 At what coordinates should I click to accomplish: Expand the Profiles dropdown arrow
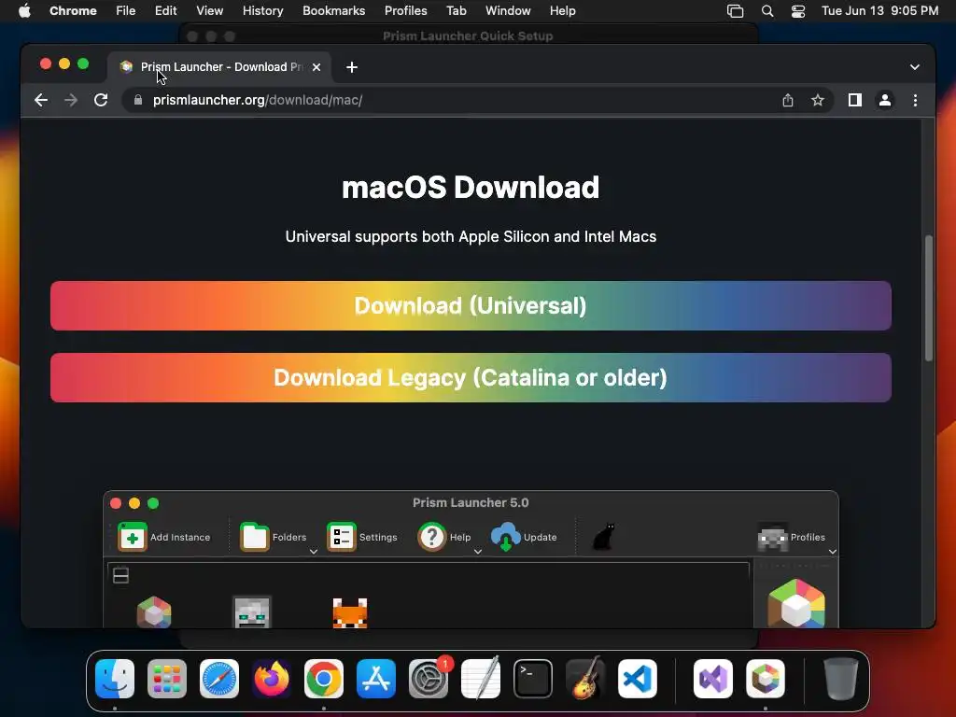click(x=832, y=551)
